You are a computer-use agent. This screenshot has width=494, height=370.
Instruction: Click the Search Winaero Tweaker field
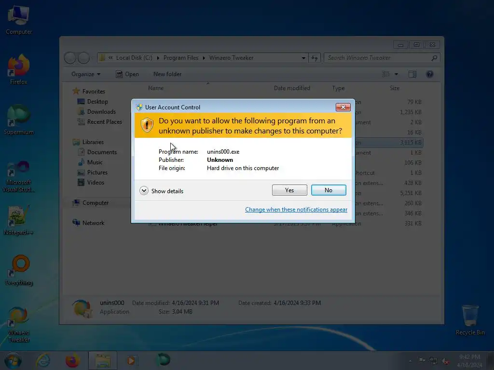pos(382,58)
